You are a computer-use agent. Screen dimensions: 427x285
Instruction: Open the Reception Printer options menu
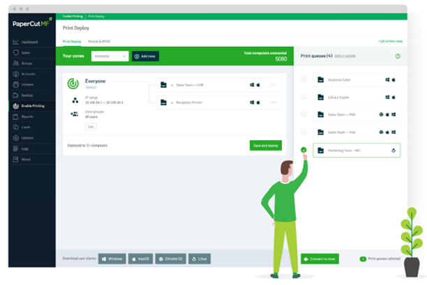pos(274,102)
